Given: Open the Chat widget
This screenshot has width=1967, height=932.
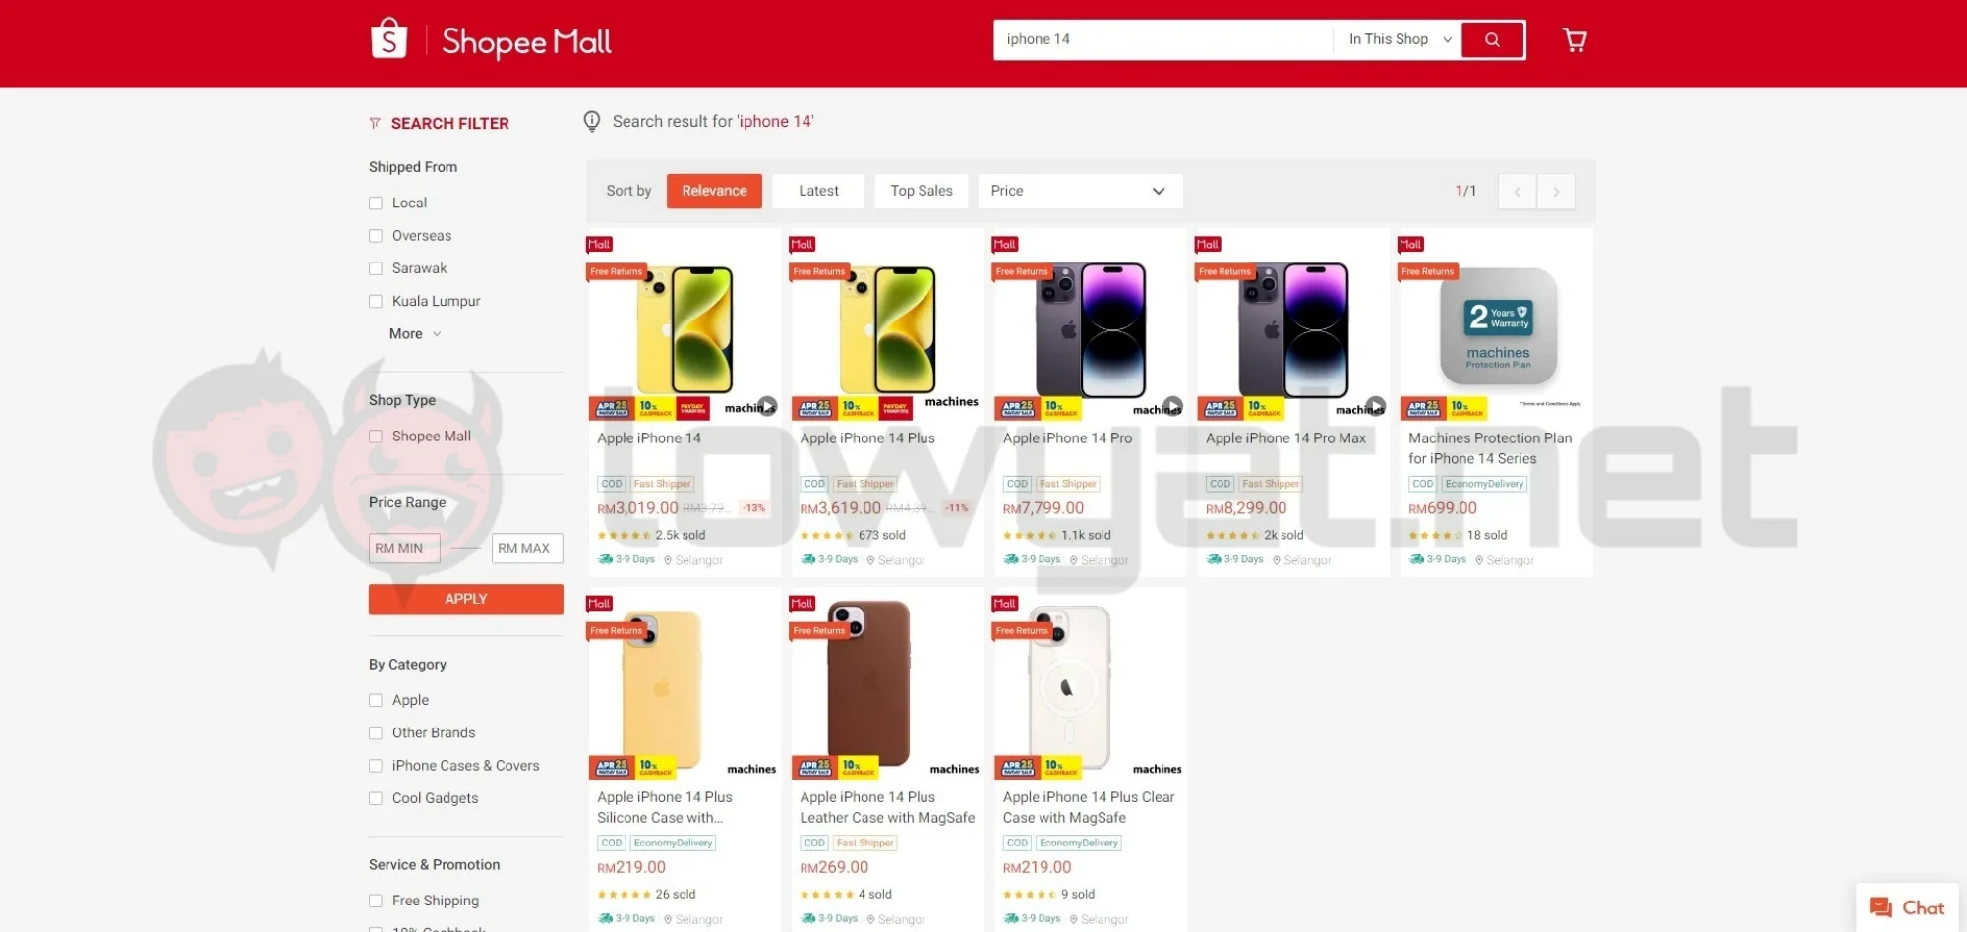Looking at the screenshot, I should pos(1907,907).
